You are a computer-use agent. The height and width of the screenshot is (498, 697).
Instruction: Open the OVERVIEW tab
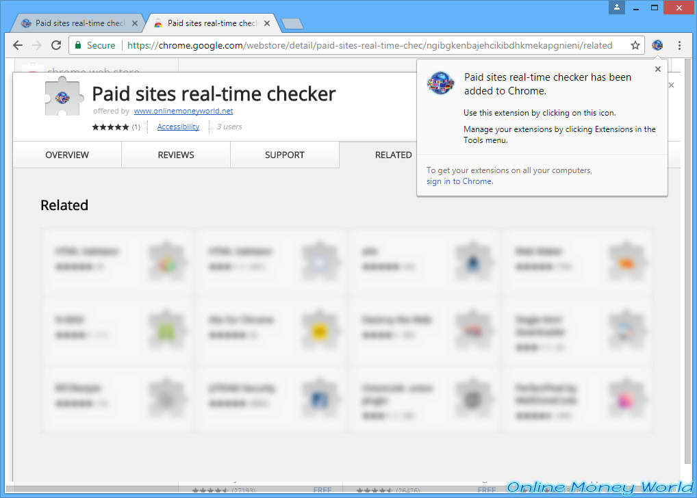point(67,155)
